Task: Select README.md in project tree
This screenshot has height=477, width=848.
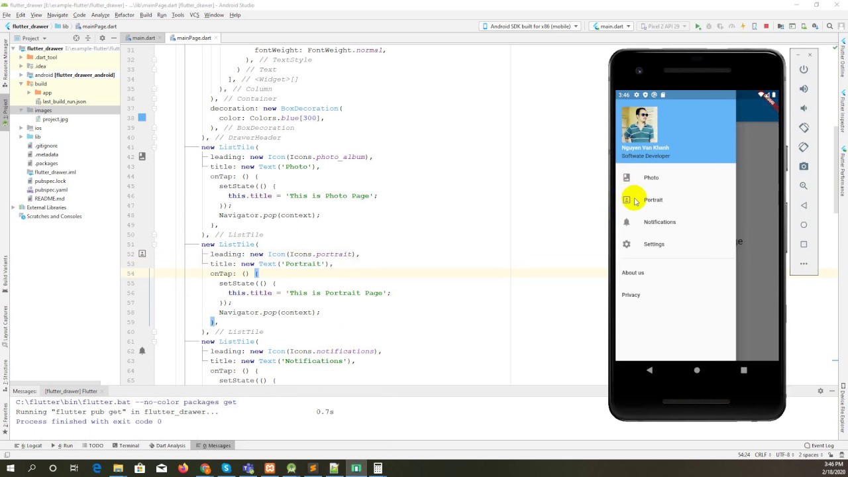Action: (x=49, y=198)
